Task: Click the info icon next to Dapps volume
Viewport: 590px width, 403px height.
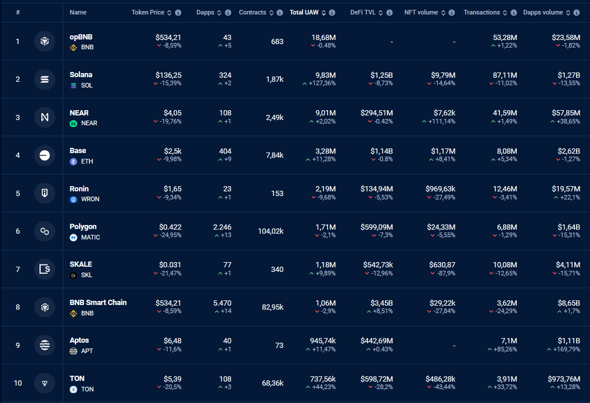Action: [x=577, y=12]
